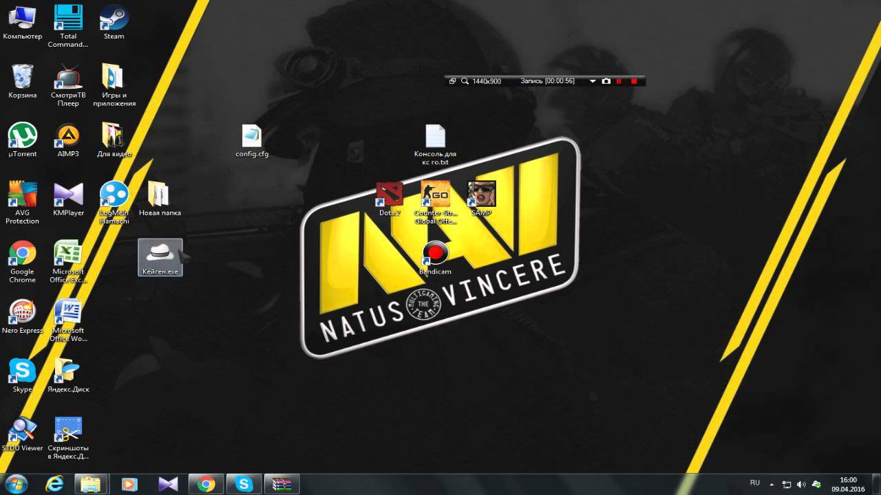The height and width of the screenshot is (495, 881).
Task: Switch to Chrome on the taskbar
Action: click(205, 484)
